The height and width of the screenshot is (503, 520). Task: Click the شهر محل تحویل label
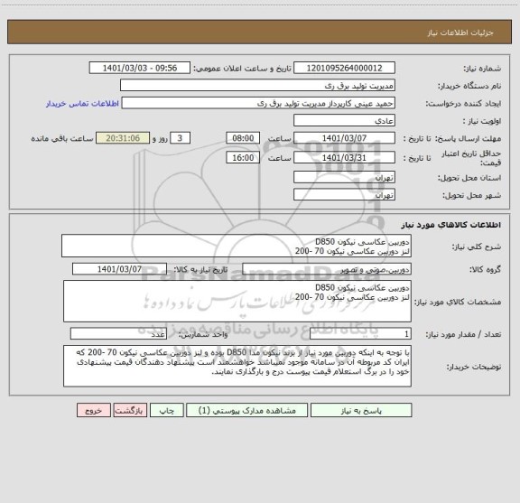click(471, 195)
